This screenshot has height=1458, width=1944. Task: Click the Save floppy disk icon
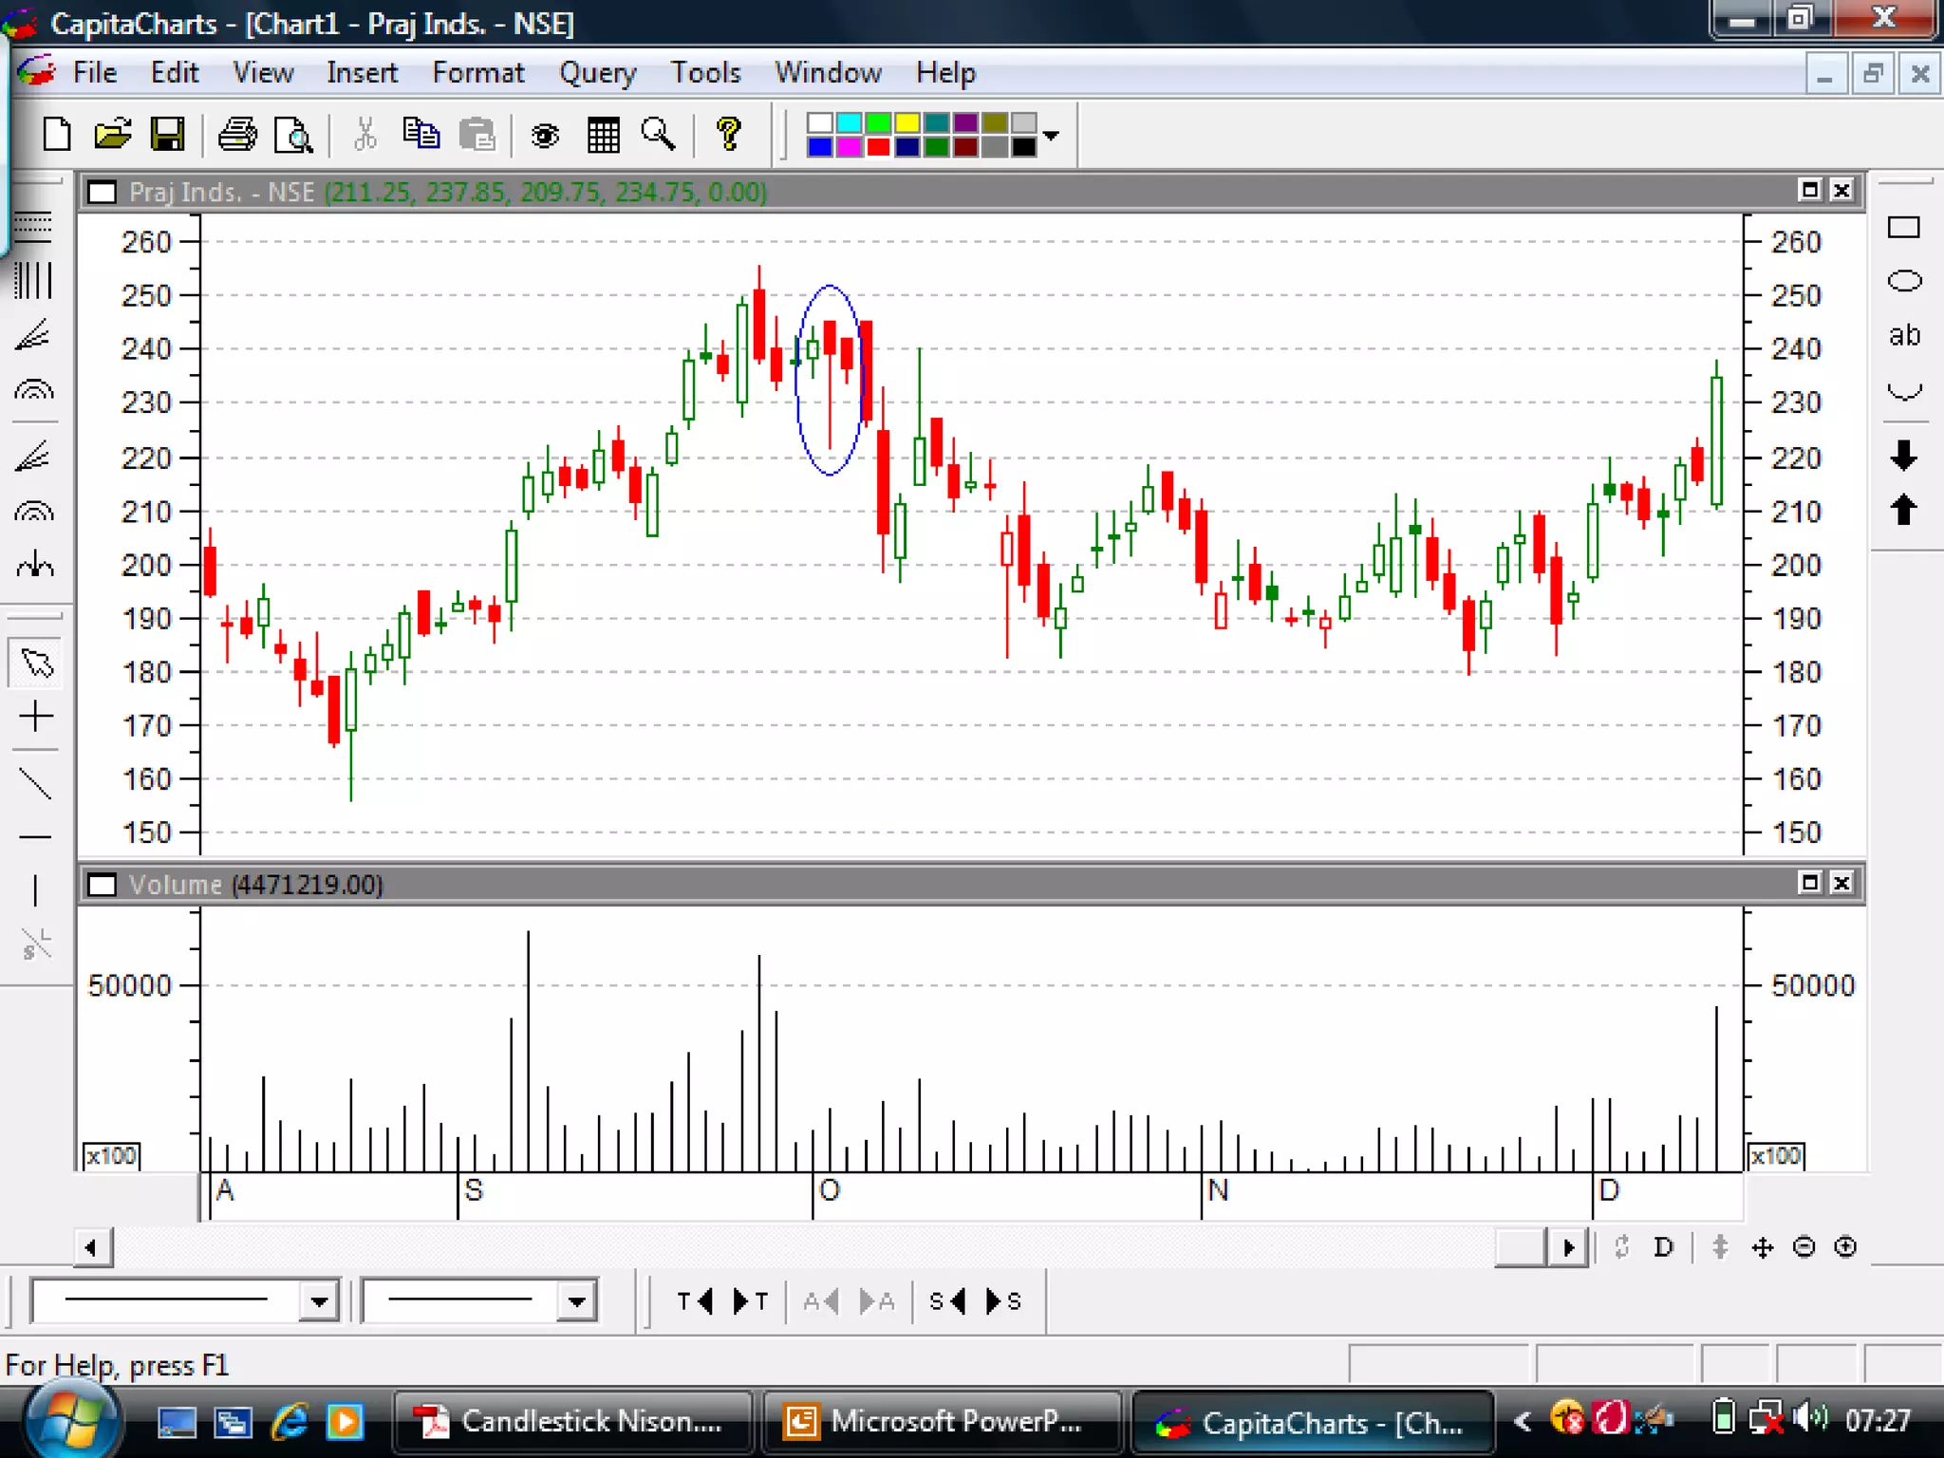167,135
